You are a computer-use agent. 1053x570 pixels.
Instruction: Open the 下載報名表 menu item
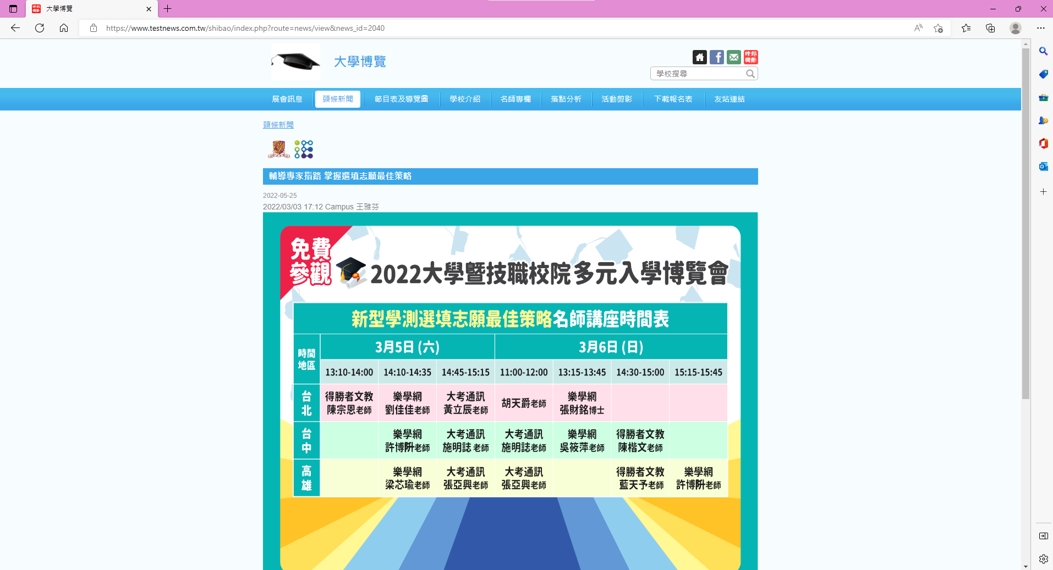point(673,99)
